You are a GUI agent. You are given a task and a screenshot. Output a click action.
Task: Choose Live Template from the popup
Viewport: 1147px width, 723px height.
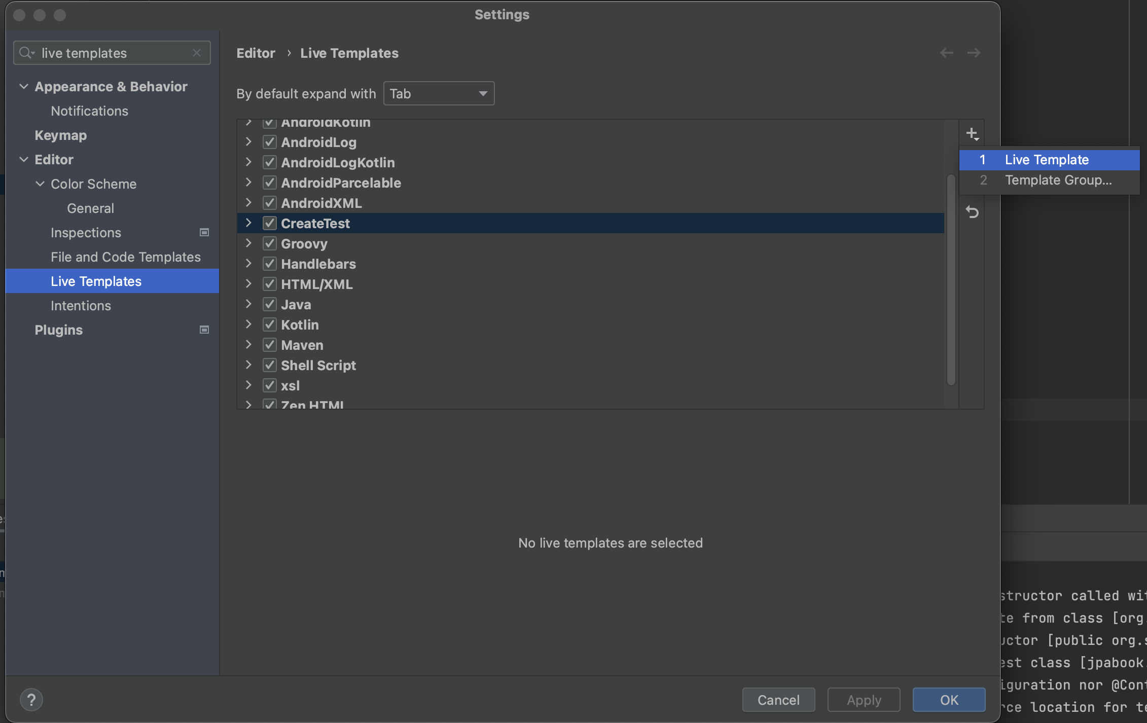coord(1046,160)
